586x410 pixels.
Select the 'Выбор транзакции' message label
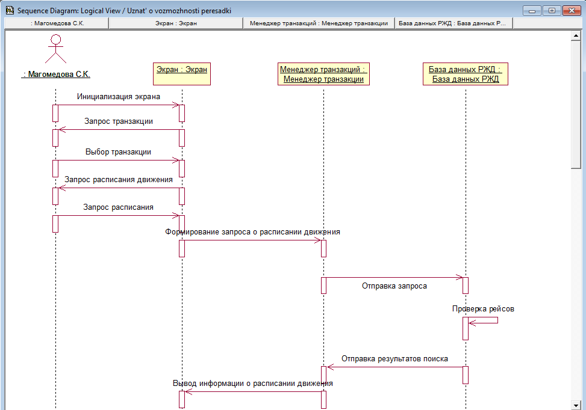point(119,152)
